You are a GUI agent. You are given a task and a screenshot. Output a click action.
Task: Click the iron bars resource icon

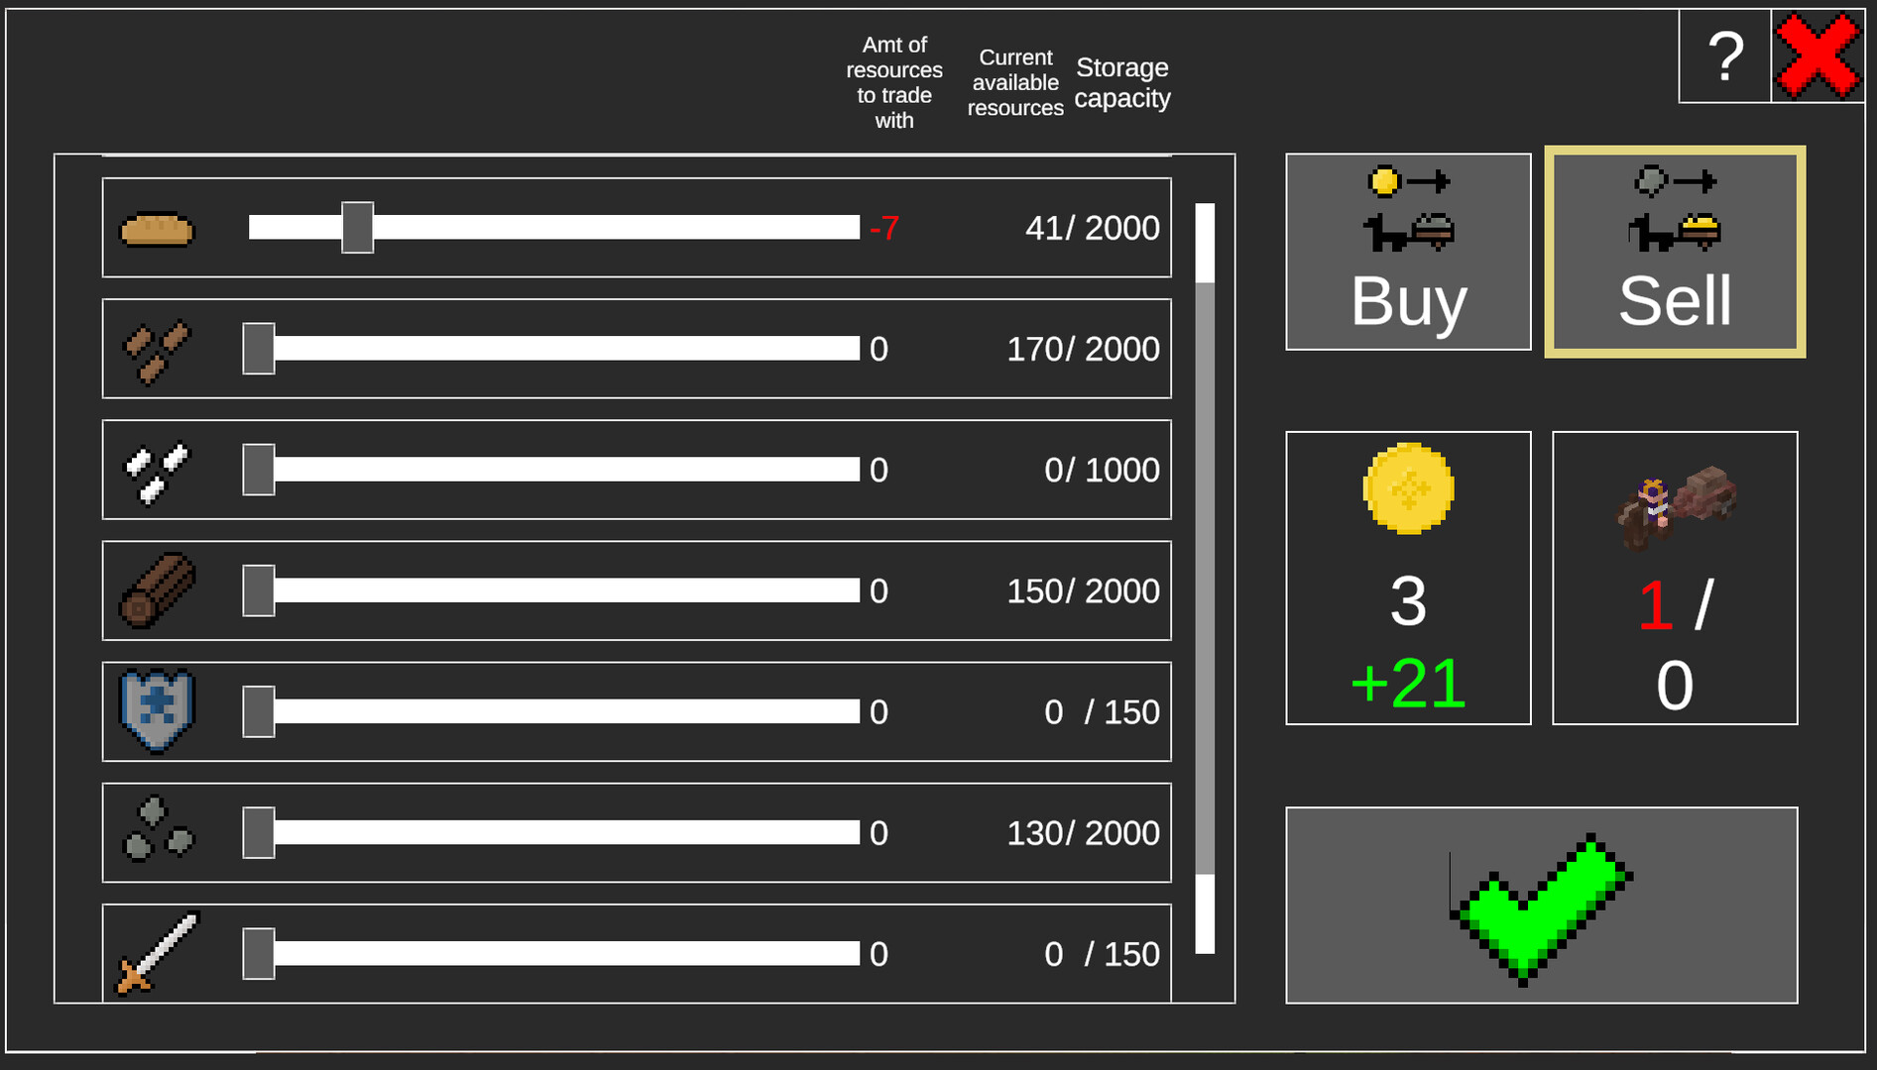tap(157, 472)
